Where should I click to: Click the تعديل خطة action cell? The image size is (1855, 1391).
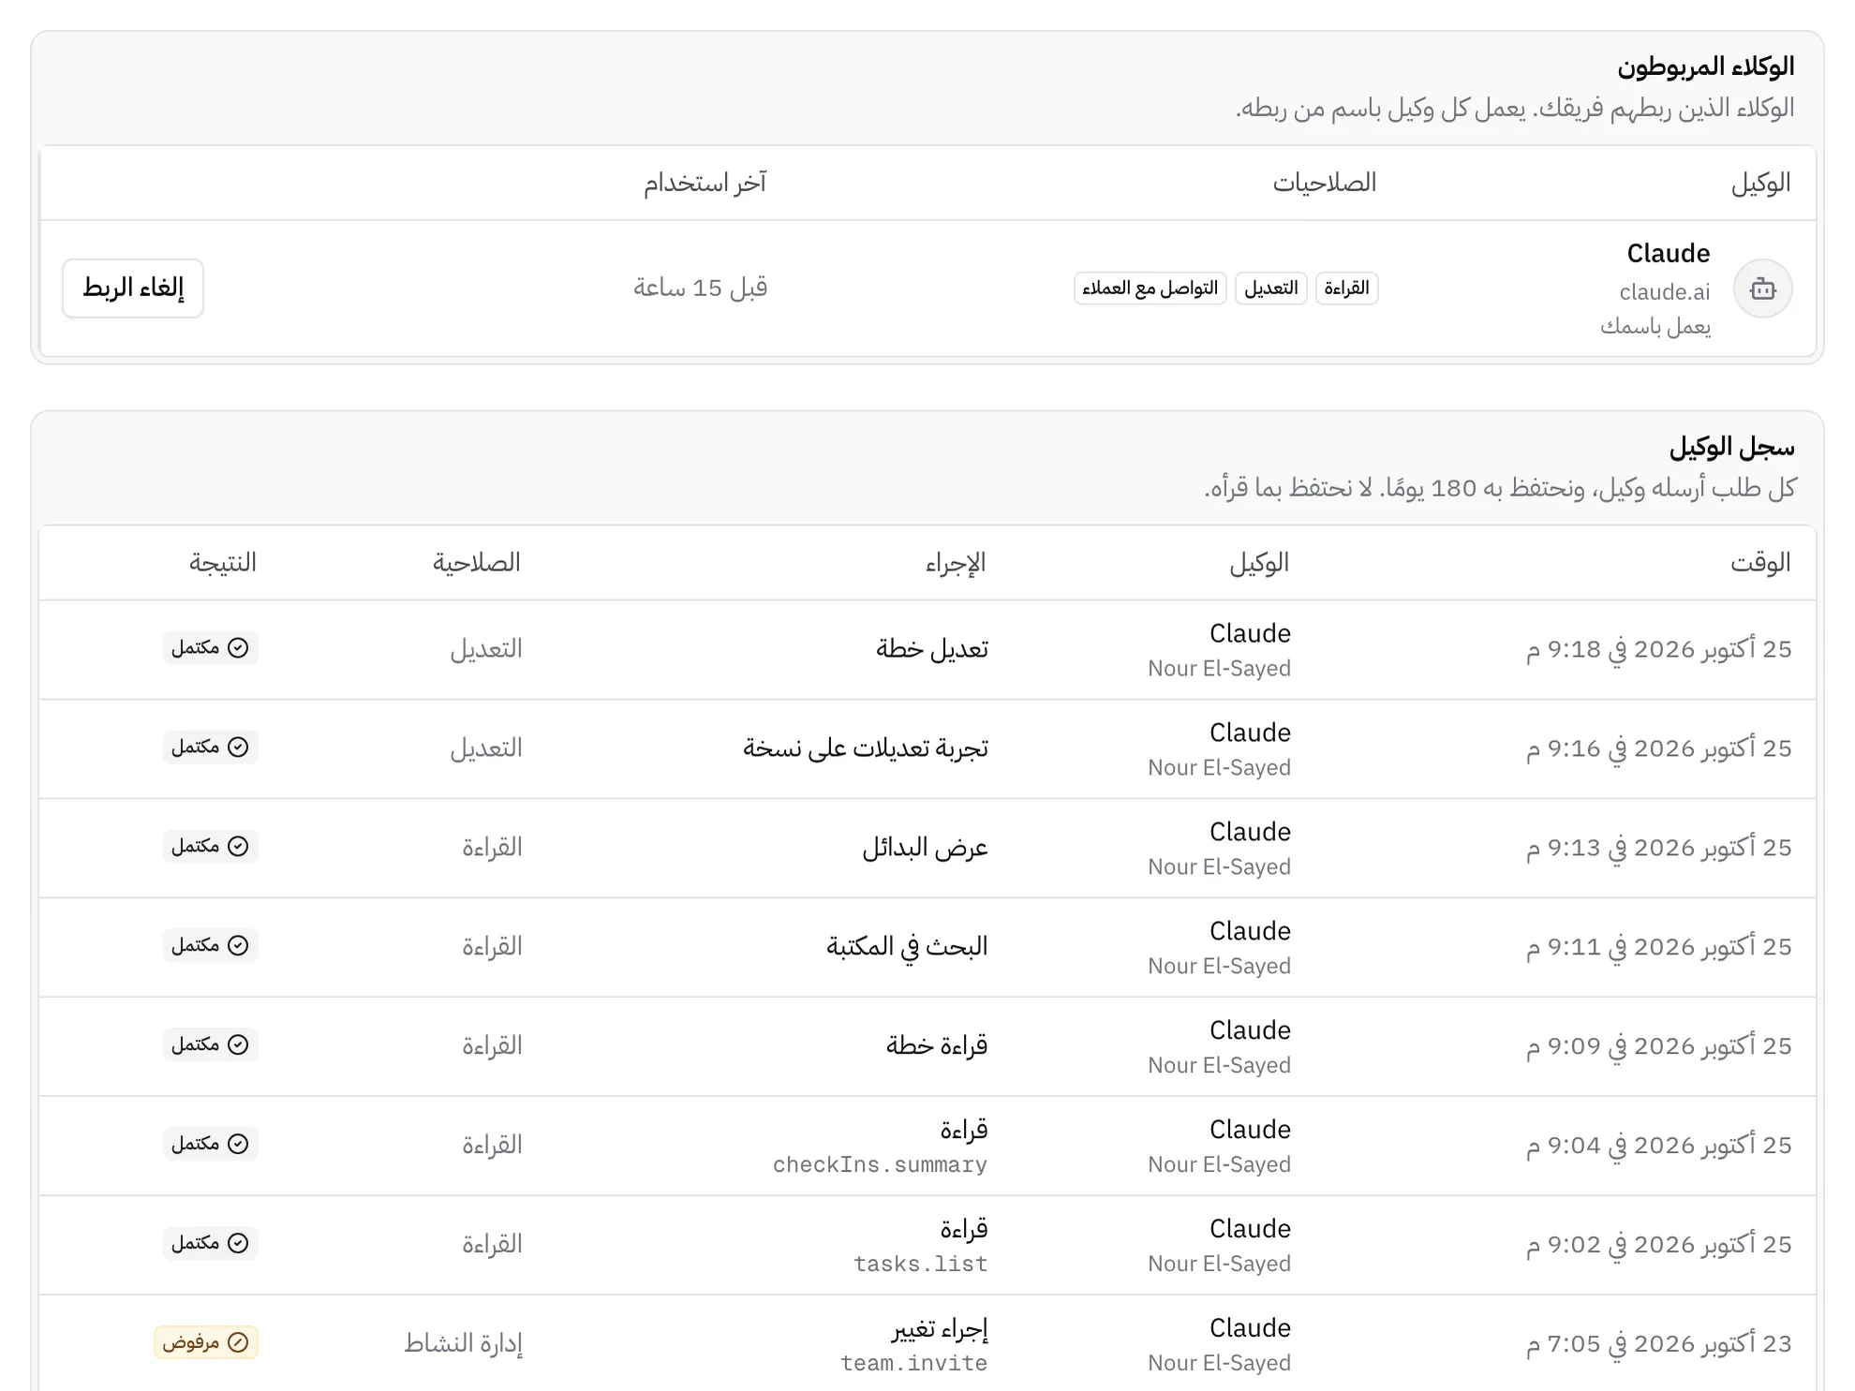pos(932,649)
